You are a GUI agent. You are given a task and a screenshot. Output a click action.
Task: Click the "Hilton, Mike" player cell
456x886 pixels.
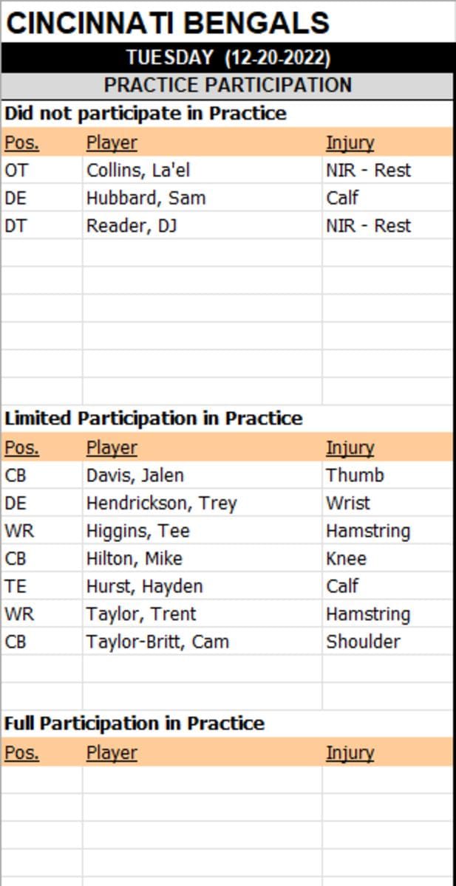(x=135, y=558)
